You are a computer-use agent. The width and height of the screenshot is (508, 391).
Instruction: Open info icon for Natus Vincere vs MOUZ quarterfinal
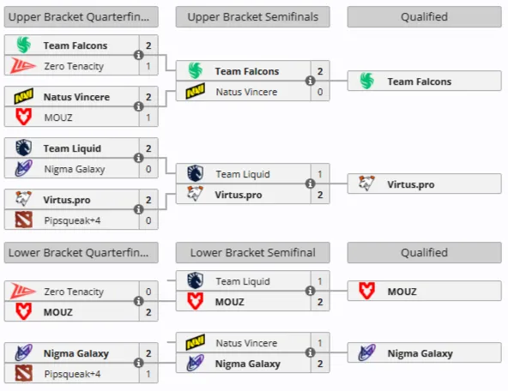tap(139, 106)
